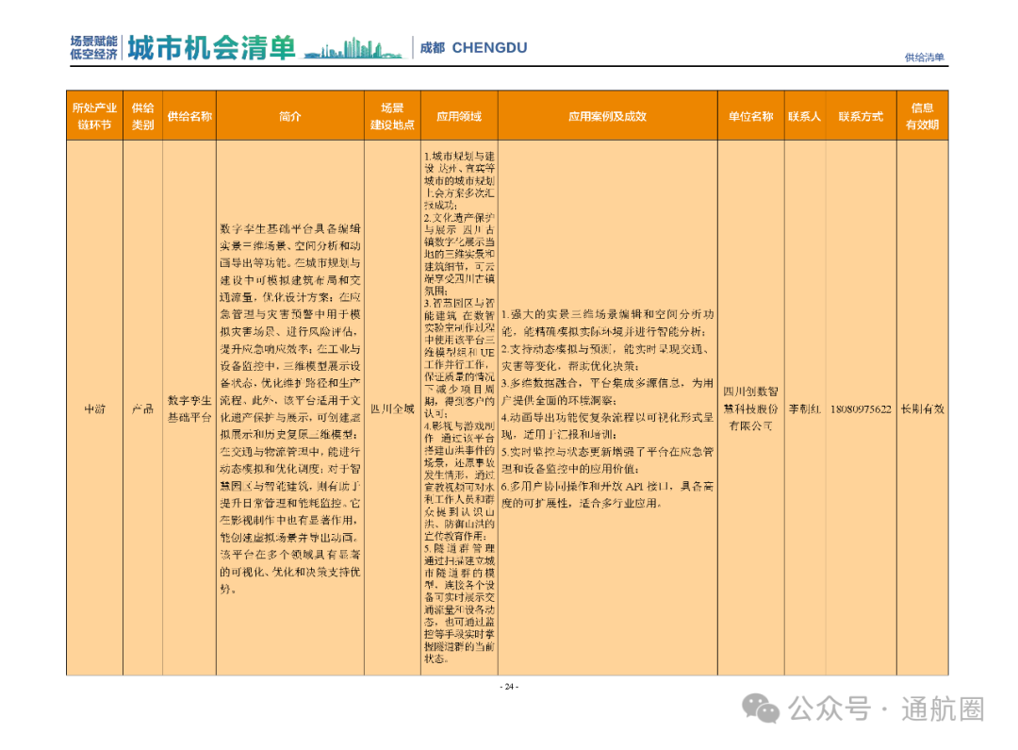Select the 单位名称 column header
Image resolution: width=1018 pixels, height=750 pixels.
[750, 116]
